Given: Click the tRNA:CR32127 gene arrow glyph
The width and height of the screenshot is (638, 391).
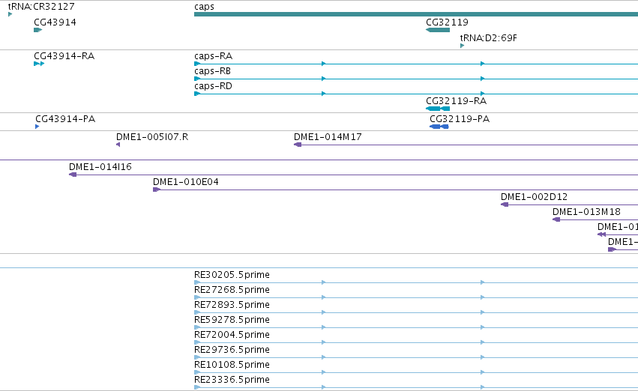Looking at the screenshot, I should click(x=10, y=14).
